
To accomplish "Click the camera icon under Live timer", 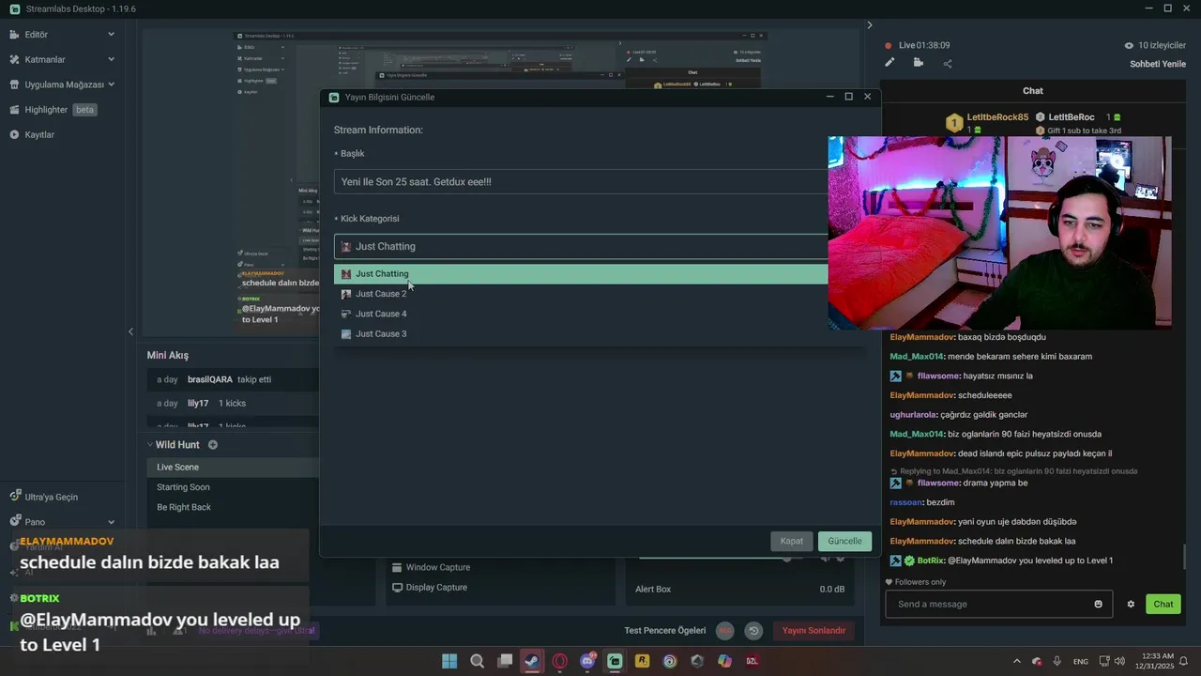I will coord(918,63).
